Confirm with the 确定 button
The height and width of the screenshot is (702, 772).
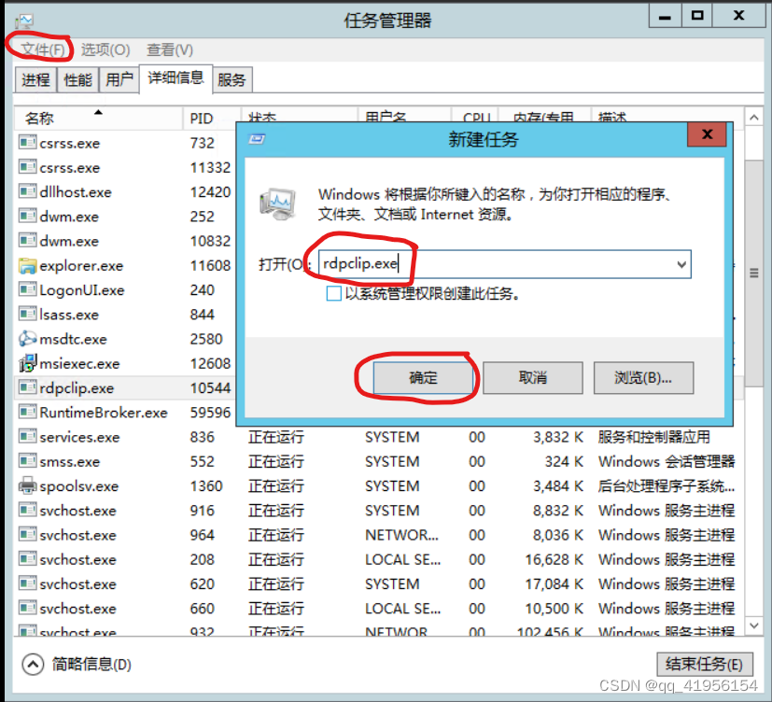(x=424, y=378)
